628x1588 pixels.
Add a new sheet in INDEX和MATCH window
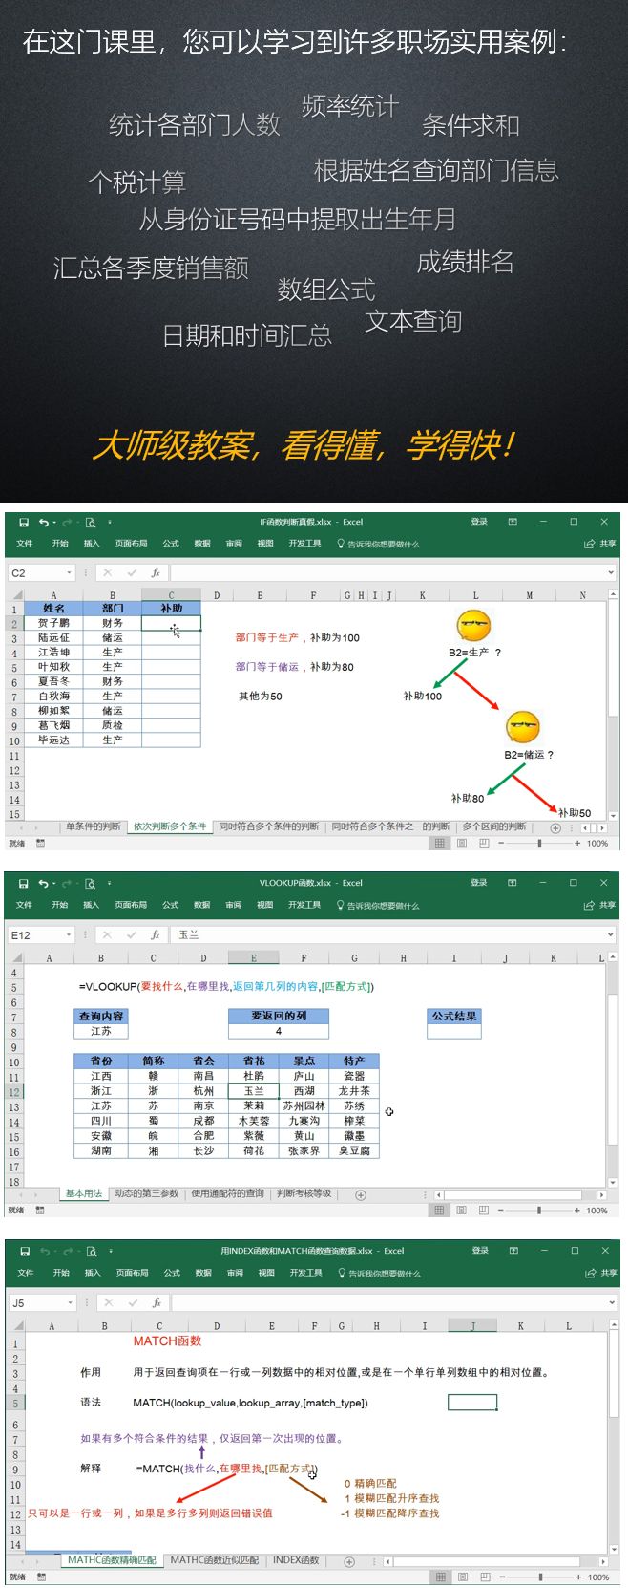click(x=349, y=1561)
